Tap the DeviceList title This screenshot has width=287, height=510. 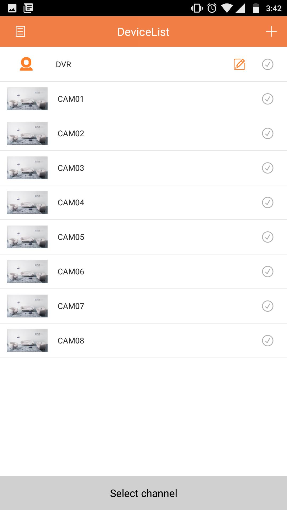pos(143,32)
